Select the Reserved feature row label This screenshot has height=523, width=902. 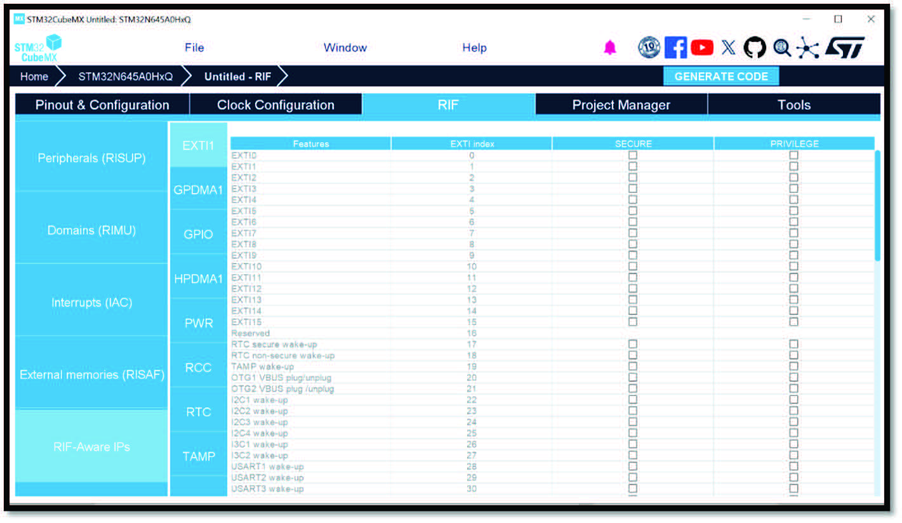(251, 333)
